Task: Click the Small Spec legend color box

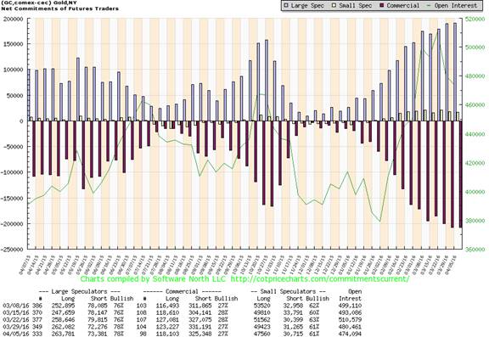Action: (334, 5)
